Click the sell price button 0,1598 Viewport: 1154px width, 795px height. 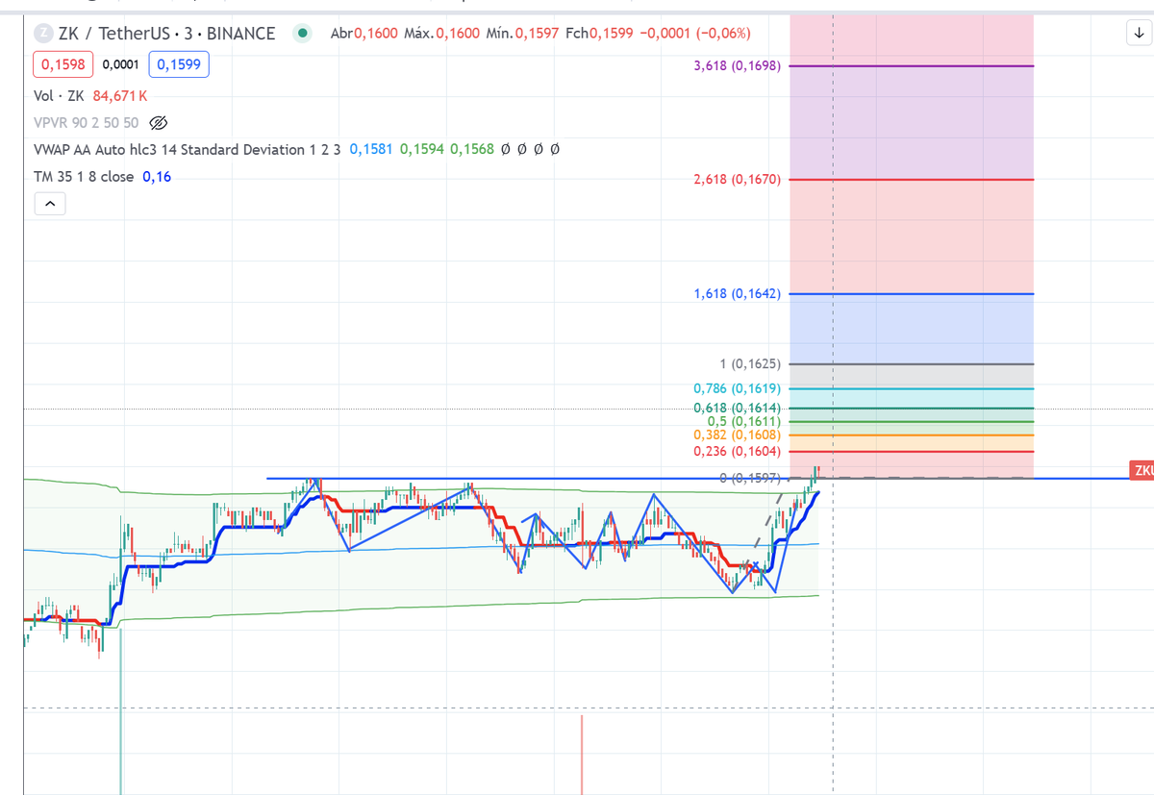pos(63,65)
